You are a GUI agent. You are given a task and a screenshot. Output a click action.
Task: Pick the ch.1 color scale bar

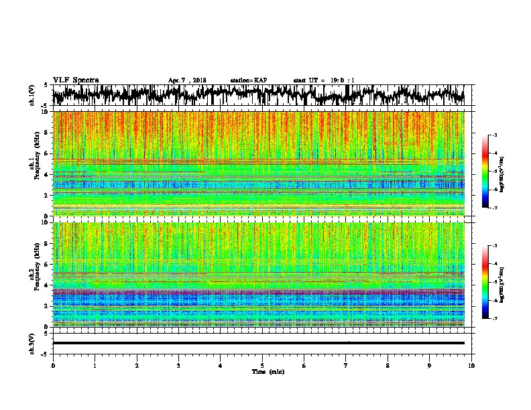[x=485, y=172]
